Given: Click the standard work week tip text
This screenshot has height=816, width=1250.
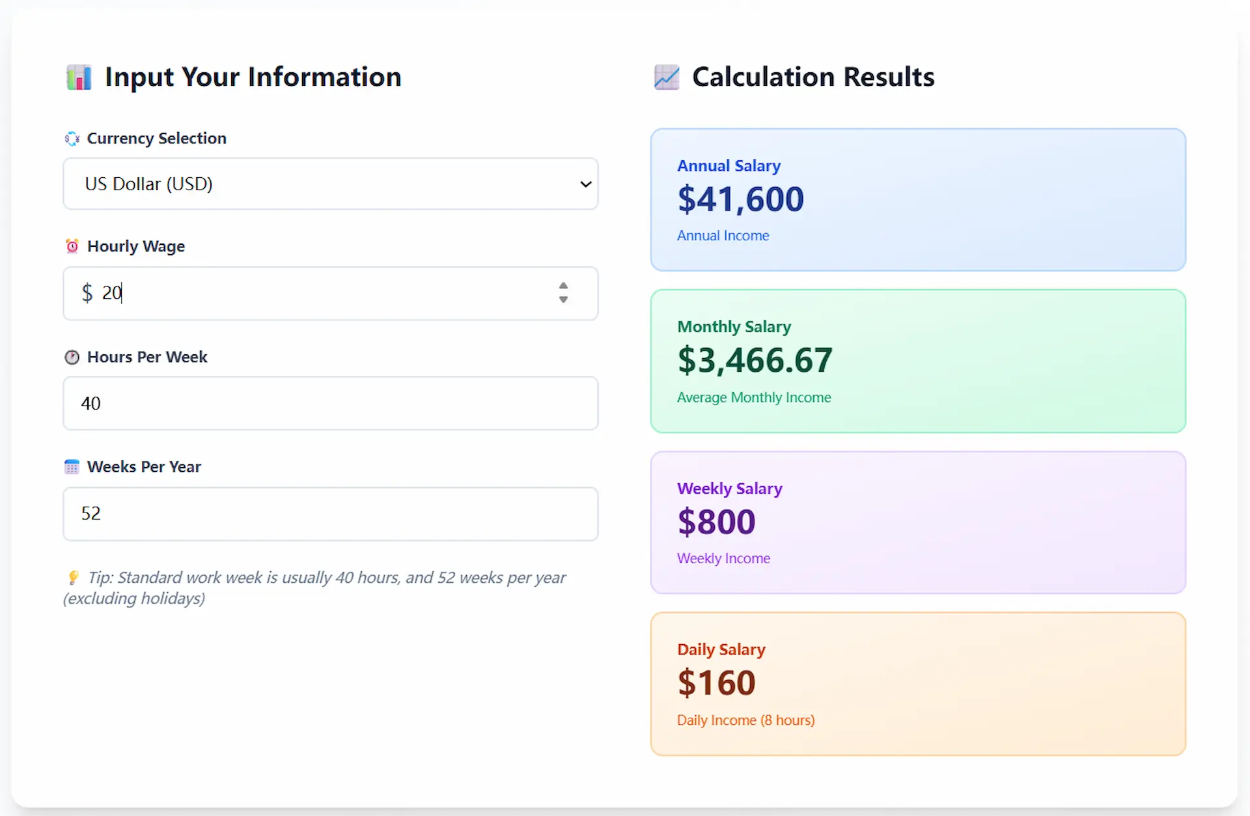Looking at the screenshot, I should click(x=314, y=587).
